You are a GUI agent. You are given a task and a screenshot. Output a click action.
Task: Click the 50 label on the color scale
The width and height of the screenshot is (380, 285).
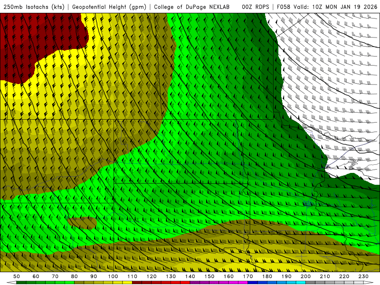(17, 276)
